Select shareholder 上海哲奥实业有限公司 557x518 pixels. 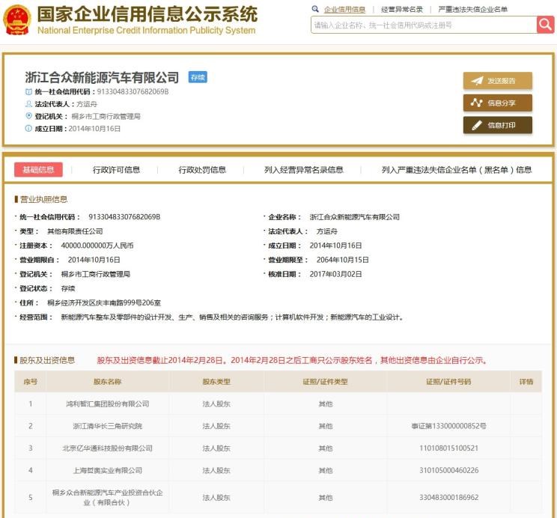tap(108, 470)
